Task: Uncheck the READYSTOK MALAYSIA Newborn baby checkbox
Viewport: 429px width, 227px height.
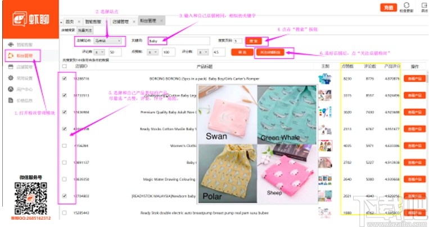Action: [x=64, y=196]
